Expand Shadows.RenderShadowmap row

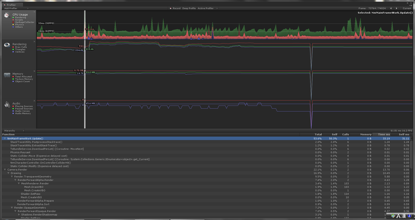tap(19, 214)
